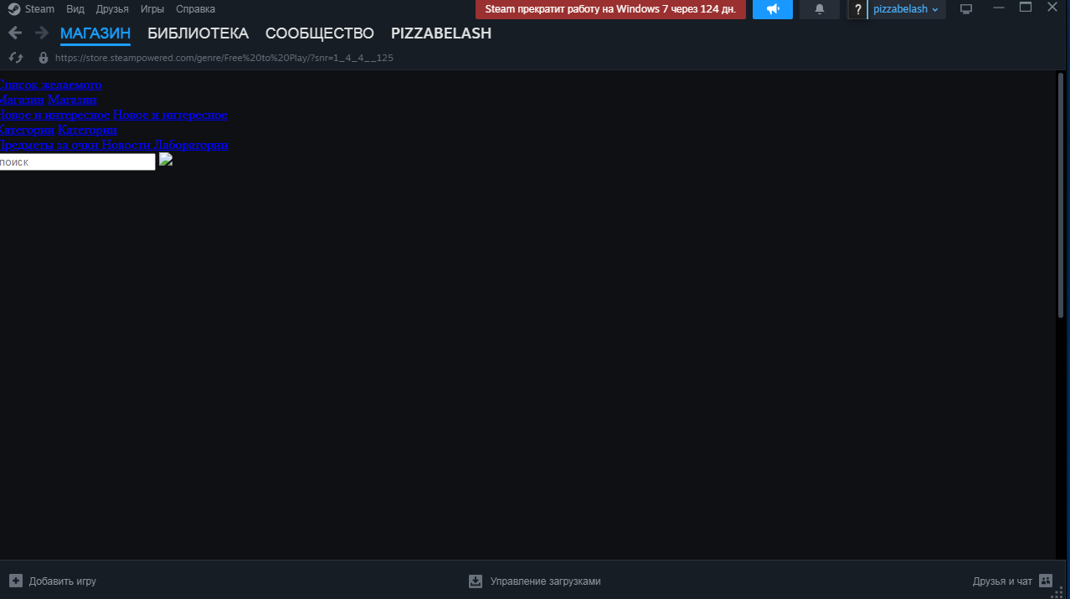Viewport: 1070px width, 599px height.
Task: Click the Friends and chat icon
Action: 1045,581
